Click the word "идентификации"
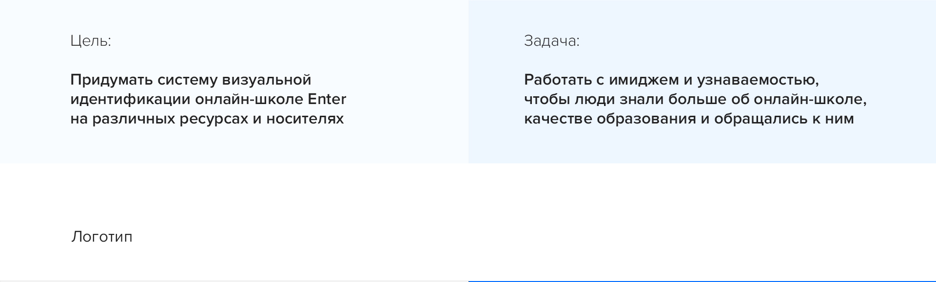 (130, 99)
